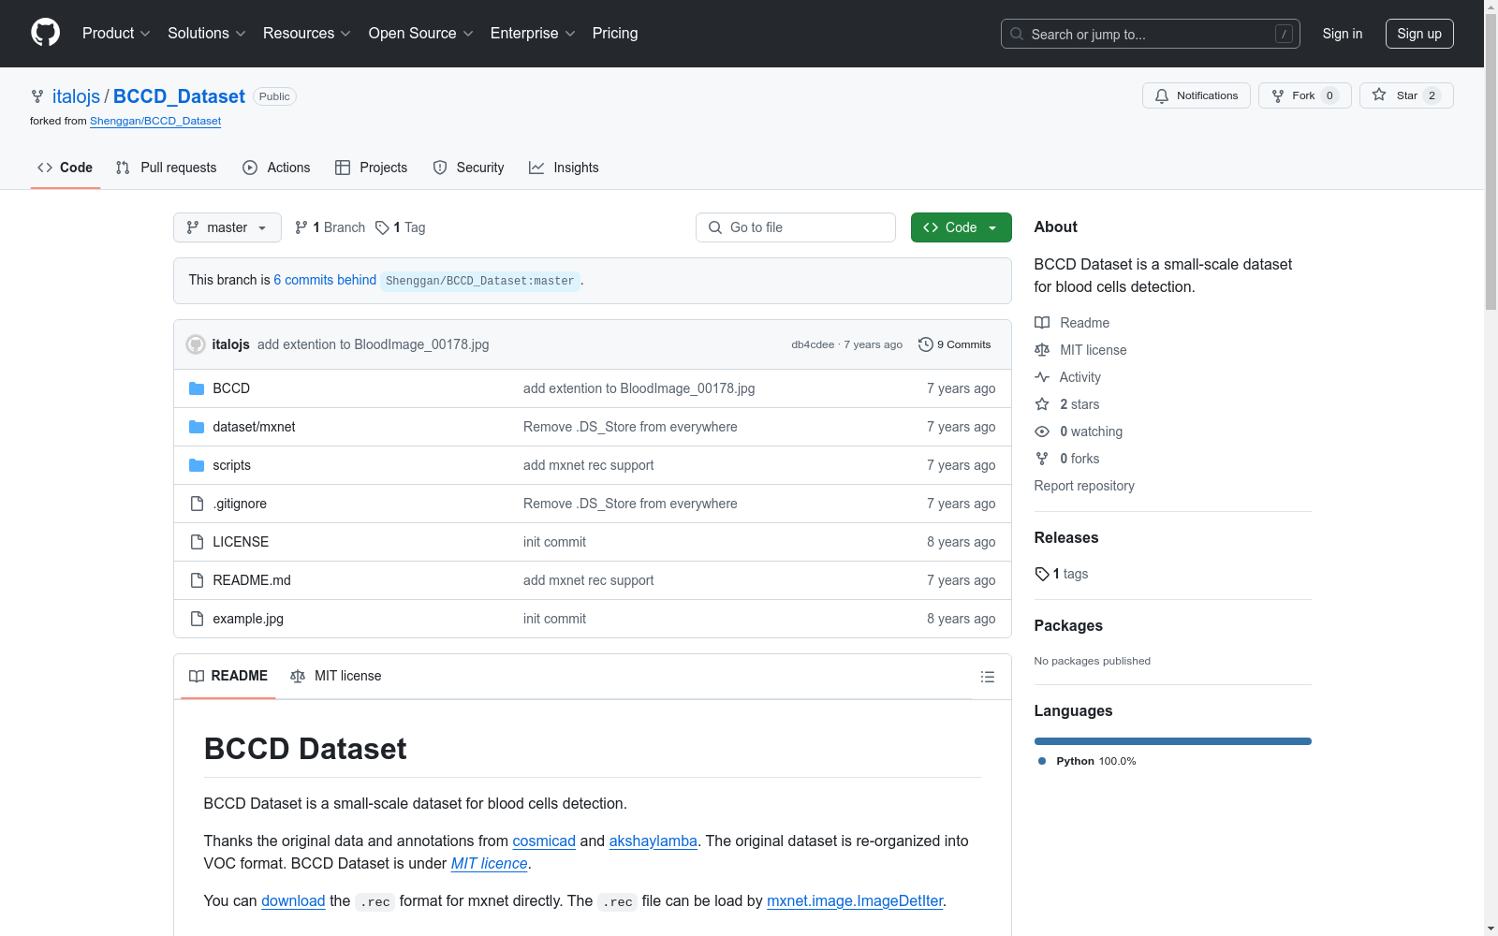Click the BCCD folder icon
This screenshot has height=936, width=1498.
(197, 388)
